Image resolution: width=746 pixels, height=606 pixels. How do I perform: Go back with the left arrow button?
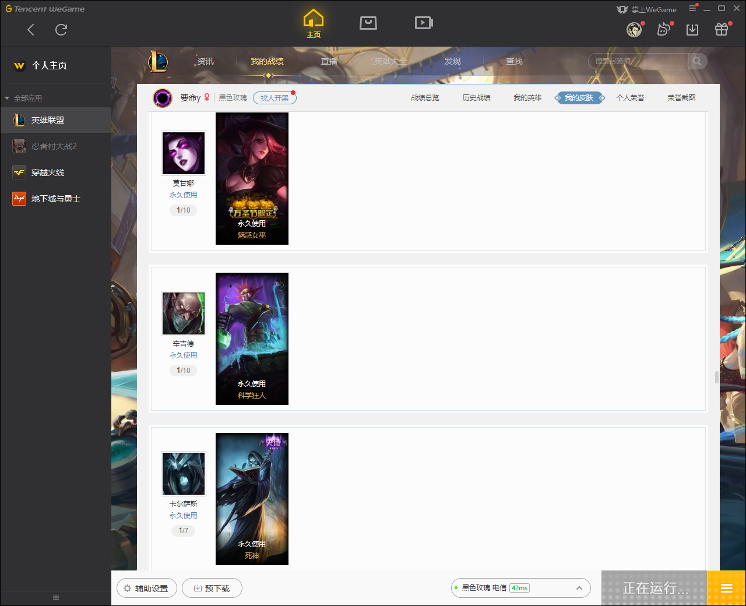coord(31,30)
